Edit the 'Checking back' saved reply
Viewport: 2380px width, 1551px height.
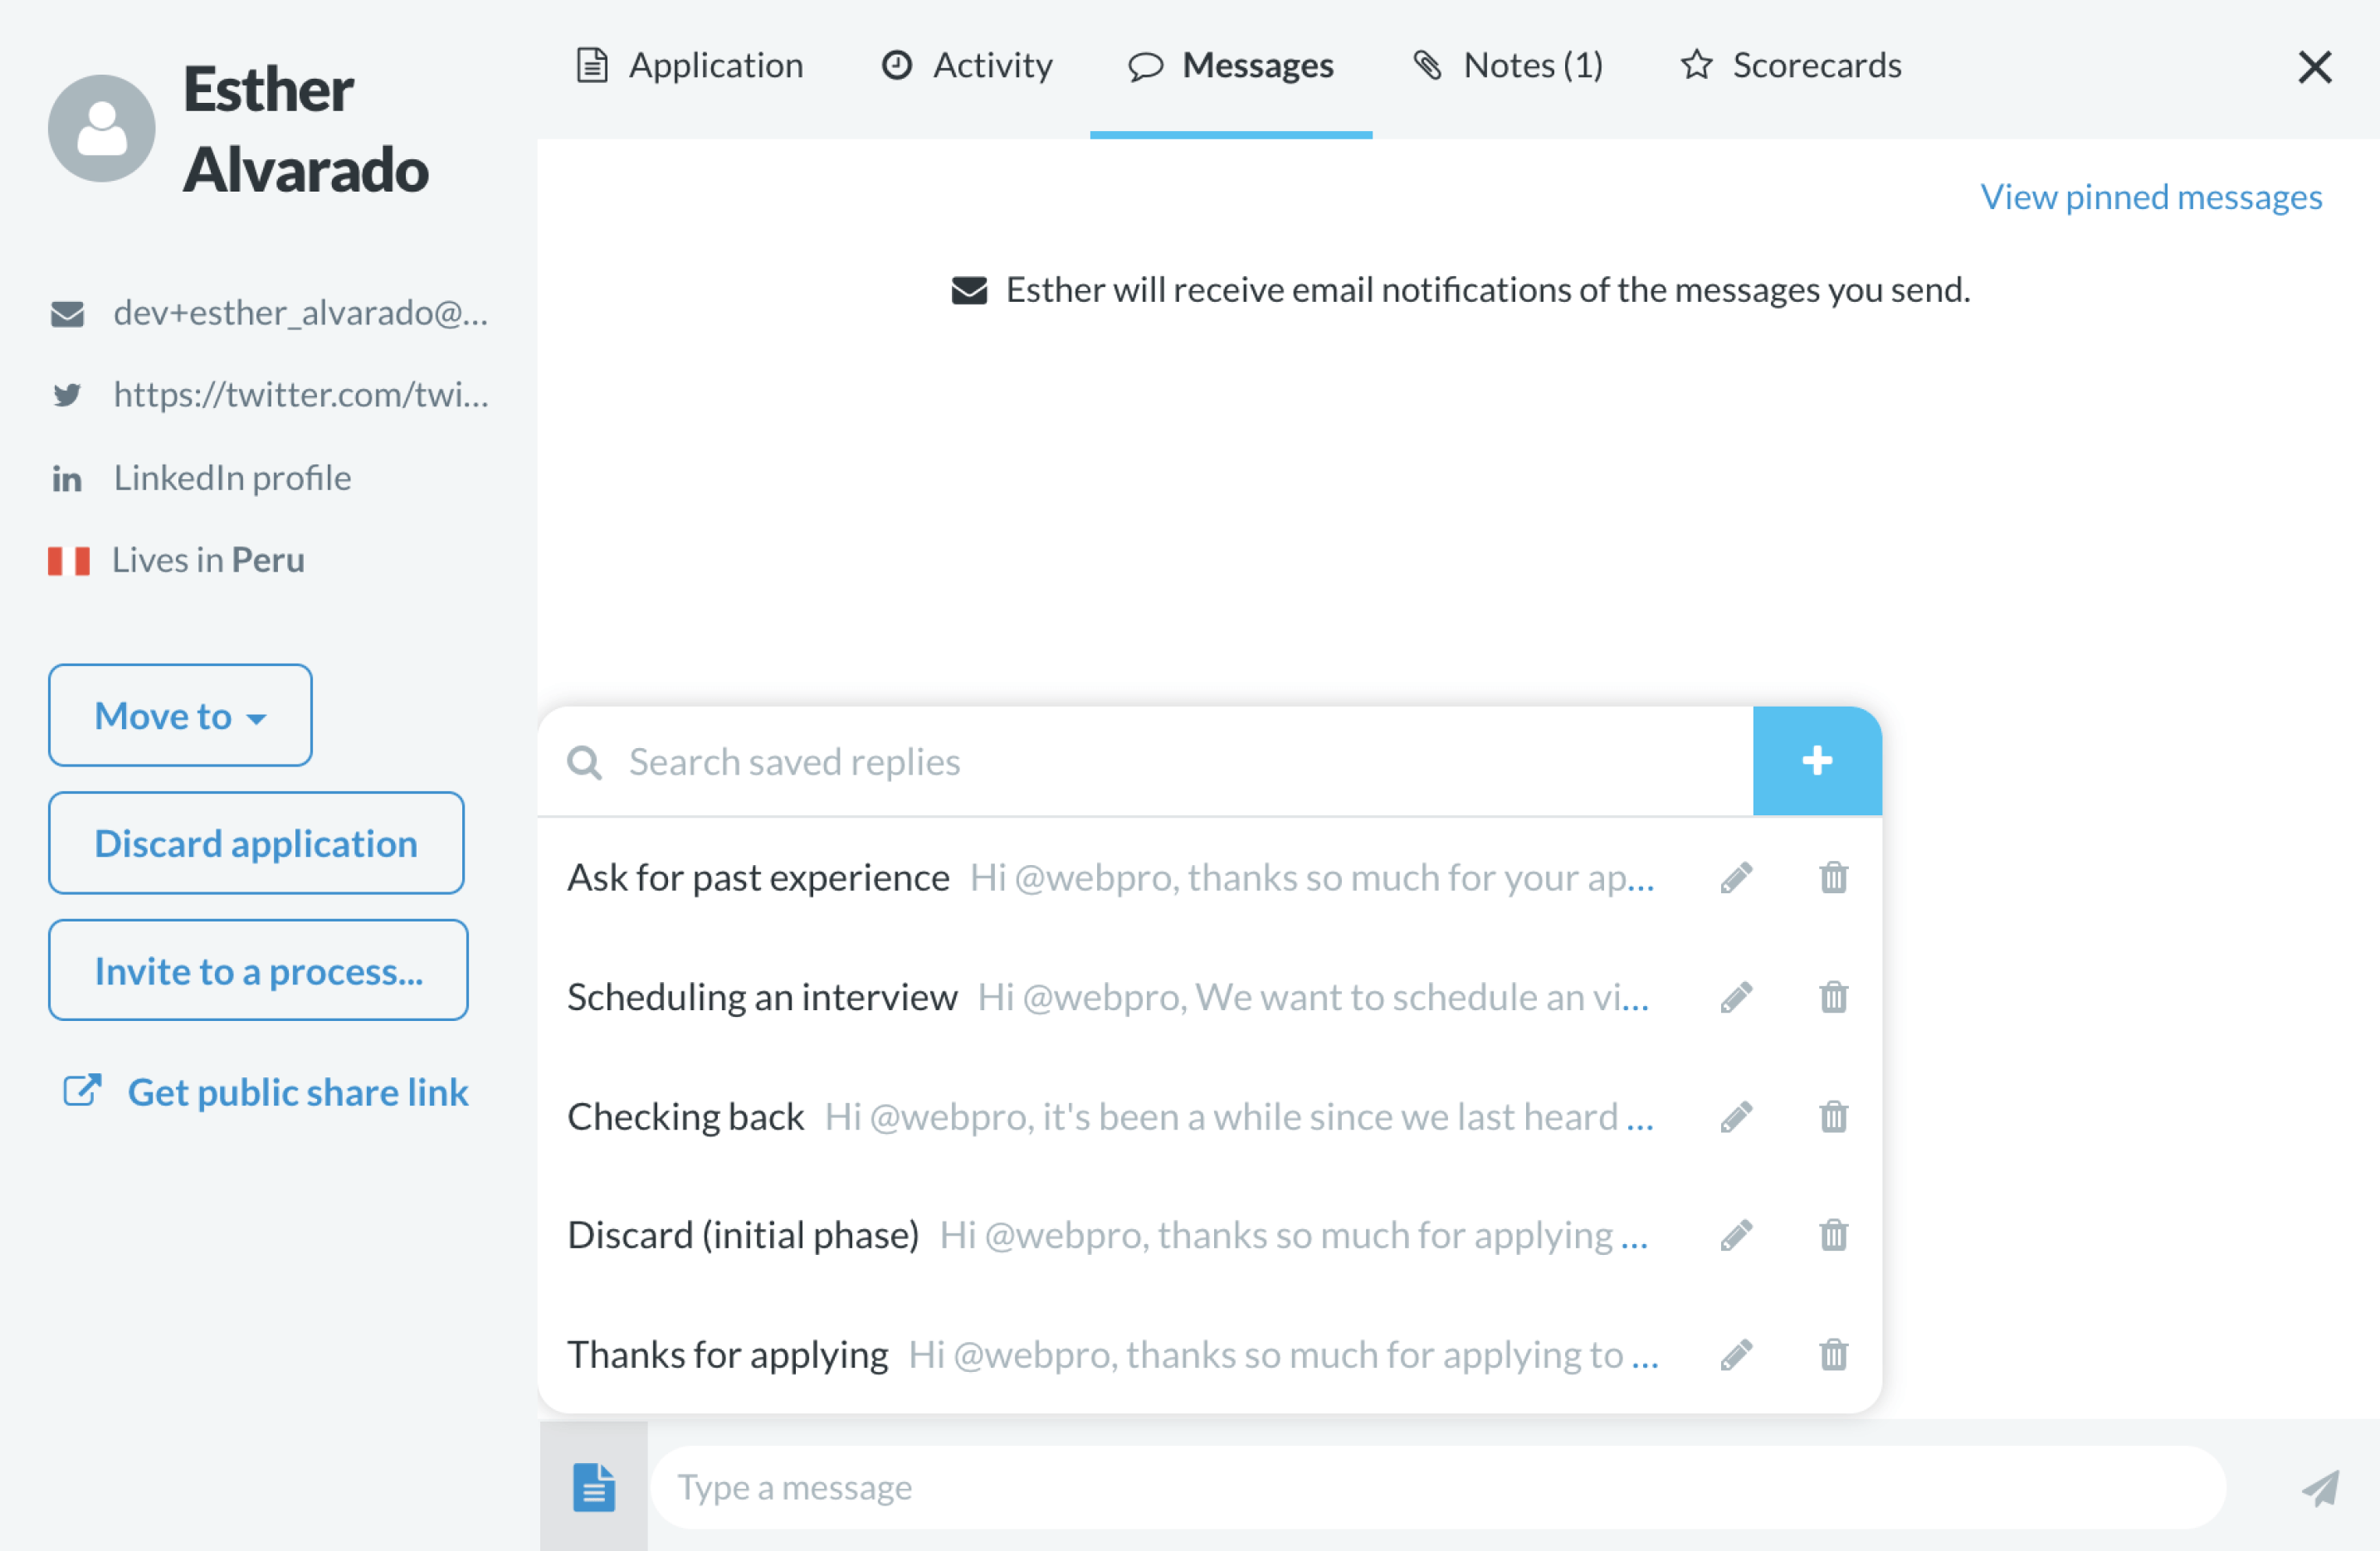[1736, 1116]
